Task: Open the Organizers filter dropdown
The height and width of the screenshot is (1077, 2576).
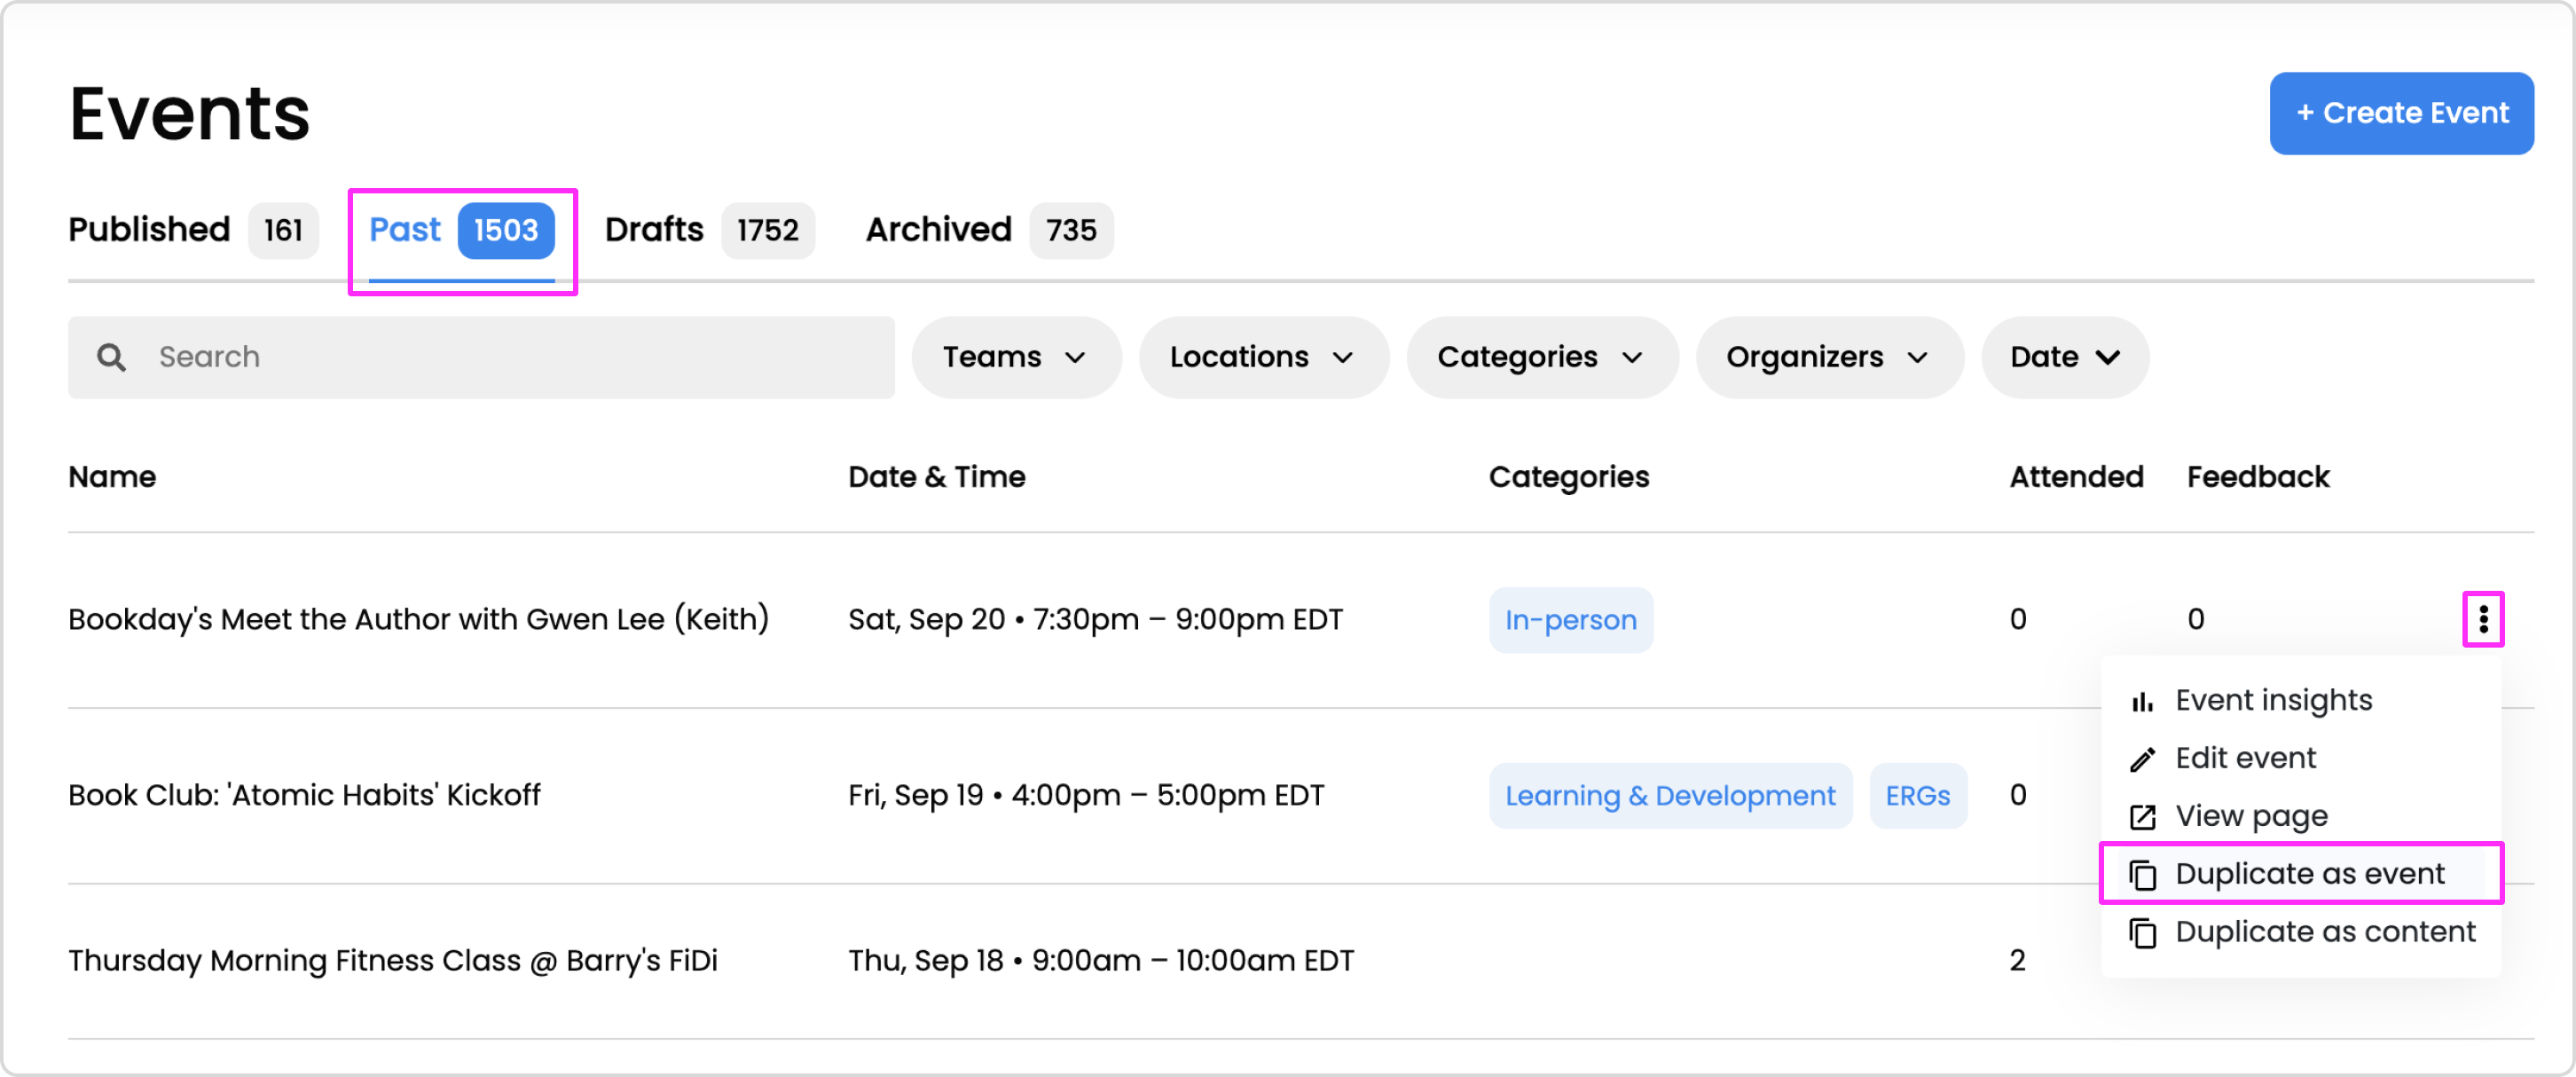Action: click(x=1827, y=357)
